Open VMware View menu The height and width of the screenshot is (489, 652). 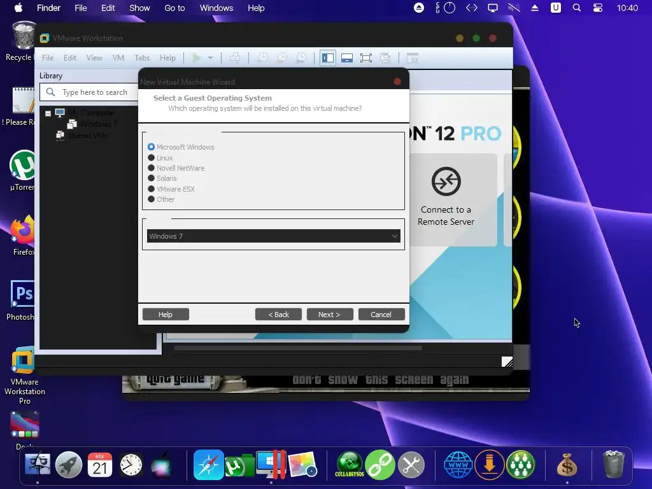94,58
